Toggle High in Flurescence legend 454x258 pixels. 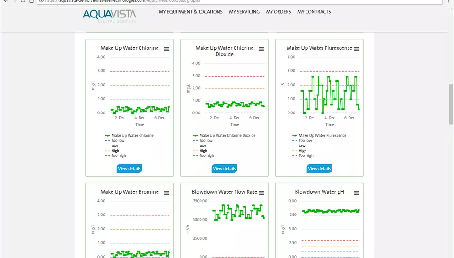pos(299,151)
